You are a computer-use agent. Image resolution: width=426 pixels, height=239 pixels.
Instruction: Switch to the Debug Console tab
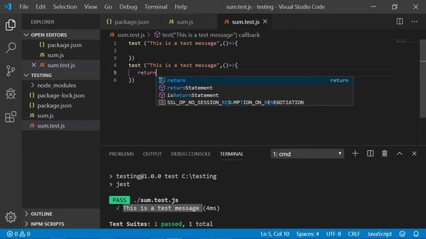pos(191,154)
